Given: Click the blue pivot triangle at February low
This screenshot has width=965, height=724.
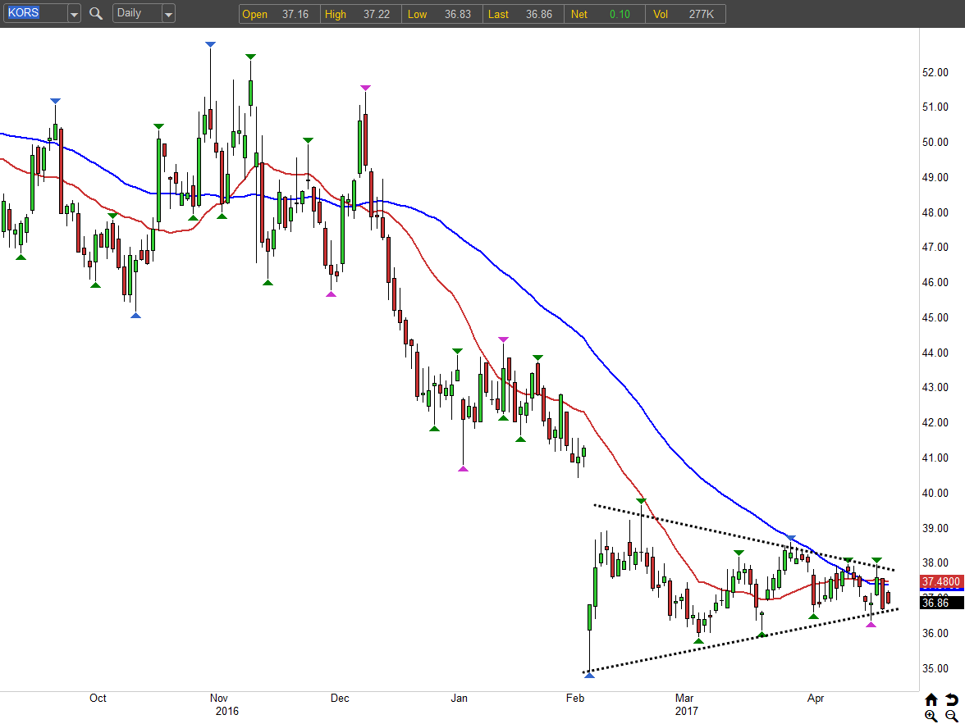Looking at the screenshot, I should point(588,675).
